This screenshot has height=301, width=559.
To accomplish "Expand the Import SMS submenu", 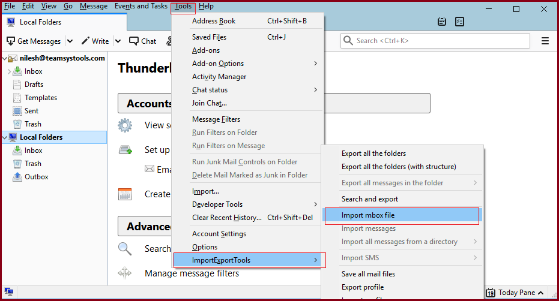I will click(x=475, y=258).
